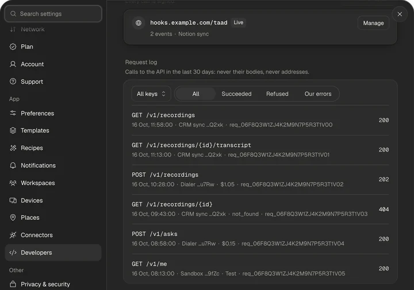Open Plan settings
Viewport: 414px width, 290px height.
[53, 47]
